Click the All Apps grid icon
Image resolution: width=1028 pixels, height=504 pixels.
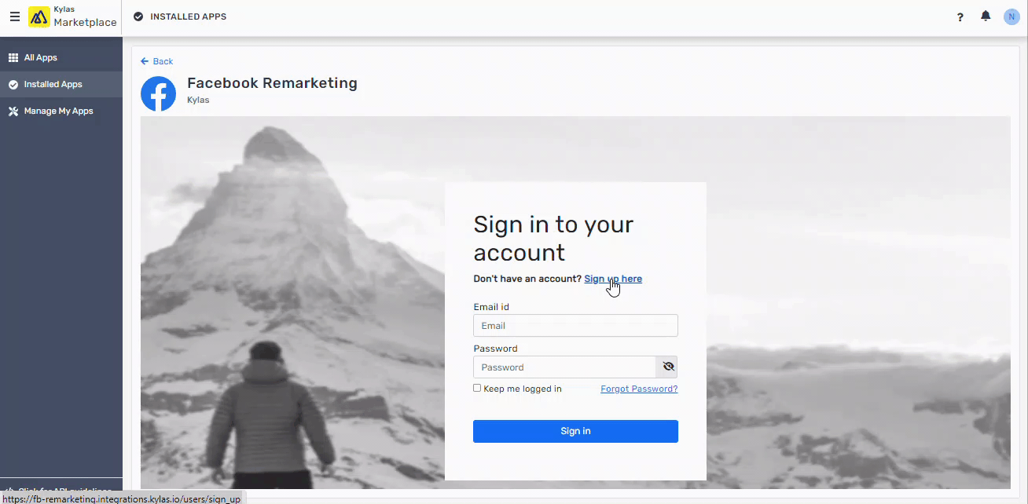[13, 57]
